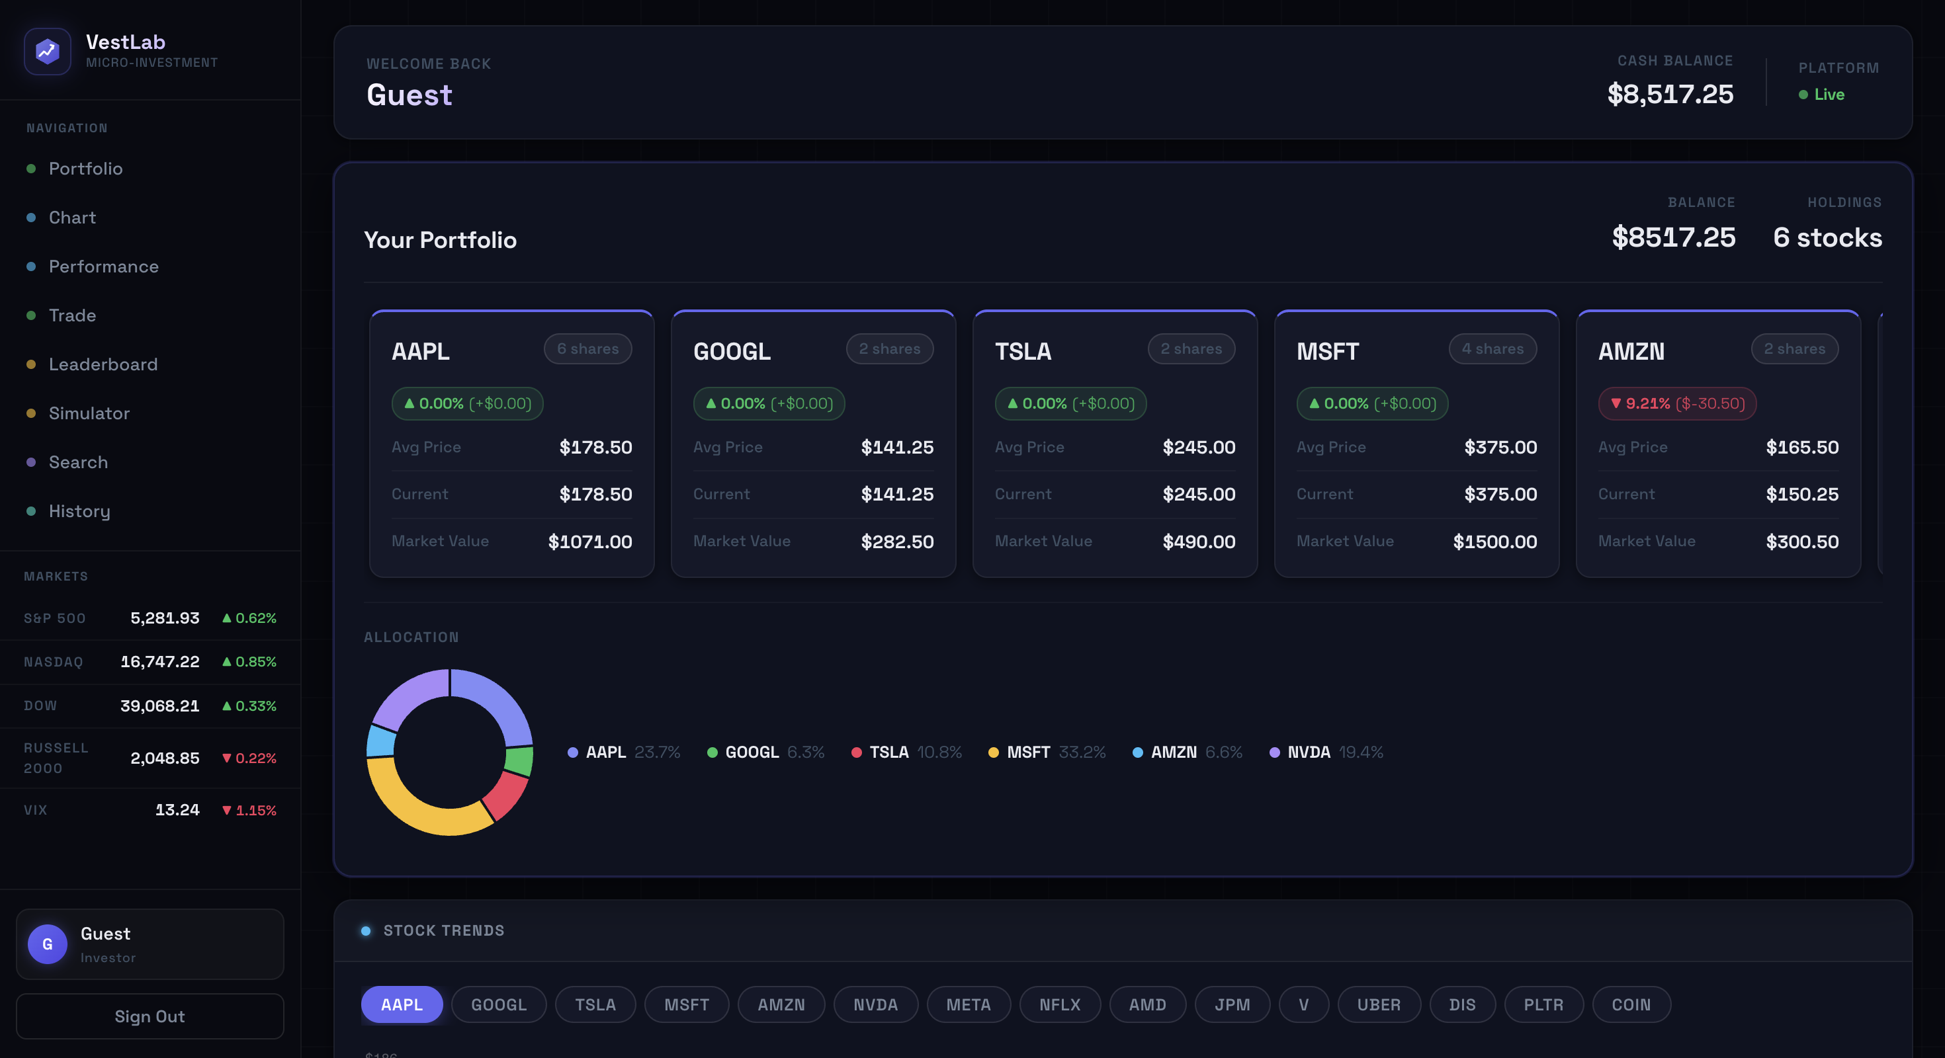Viewport: 1945px width, 1058px height.
Task: Launch the Simulator section
Action: (x=150, y=413)
